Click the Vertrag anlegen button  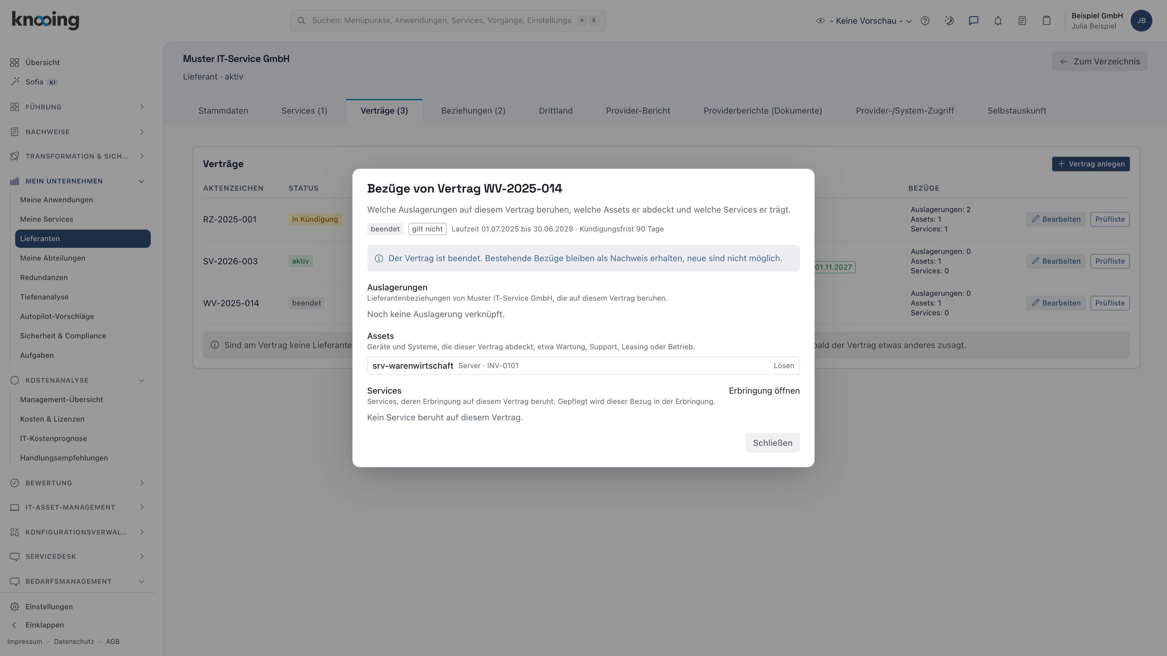pos(1090,164)
